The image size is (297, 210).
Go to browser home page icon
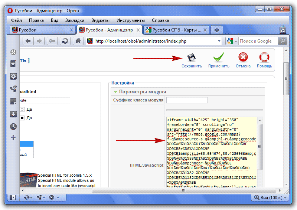78,41
